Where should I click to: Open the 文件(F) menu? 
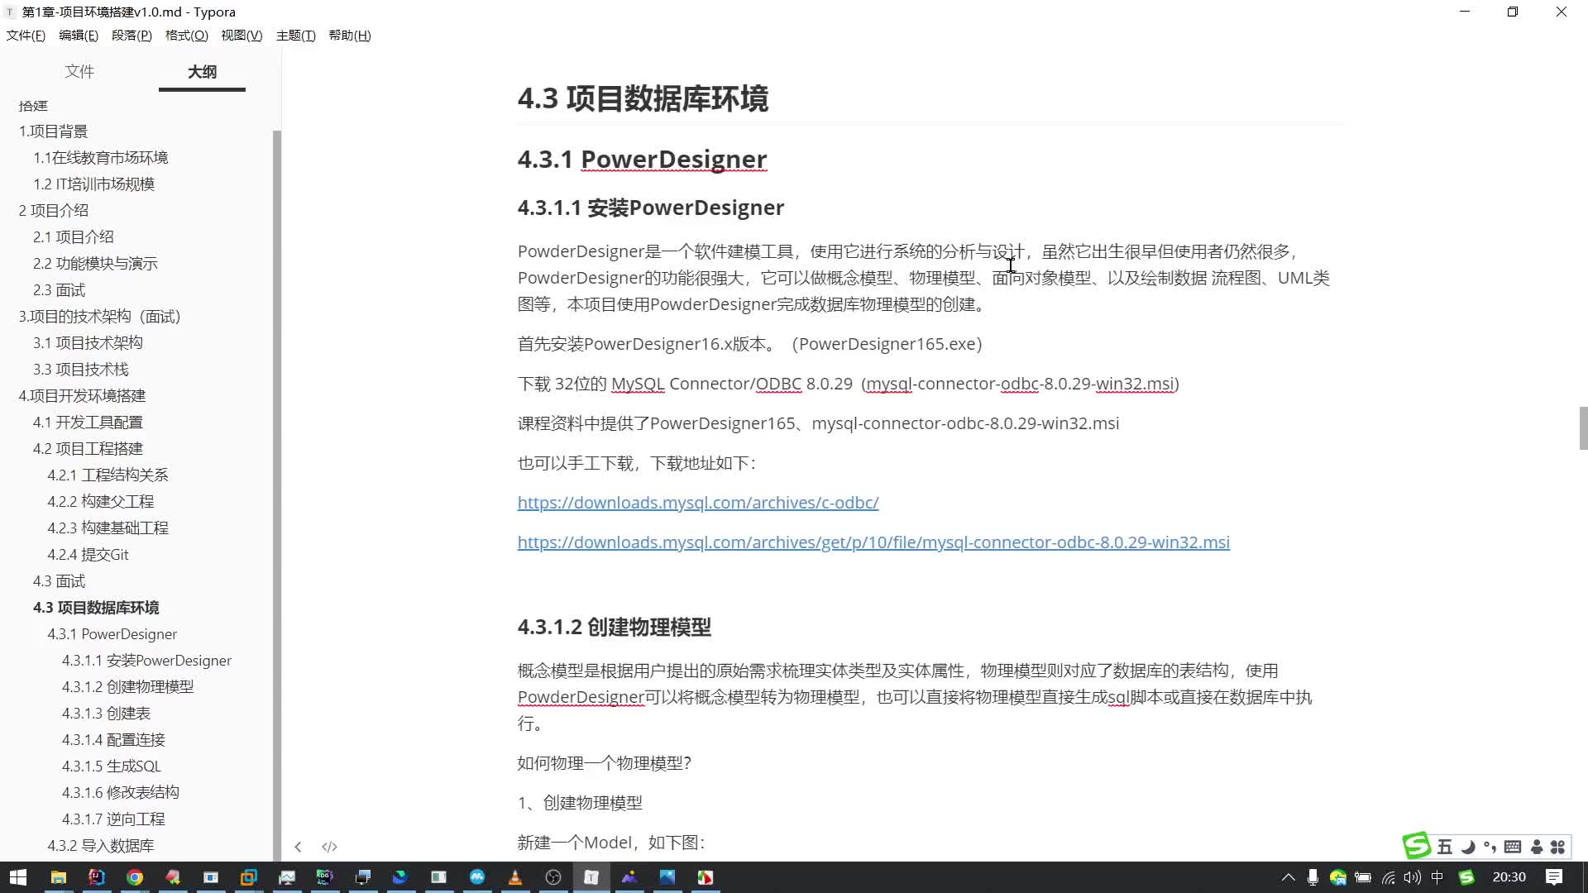coord(26,36)
